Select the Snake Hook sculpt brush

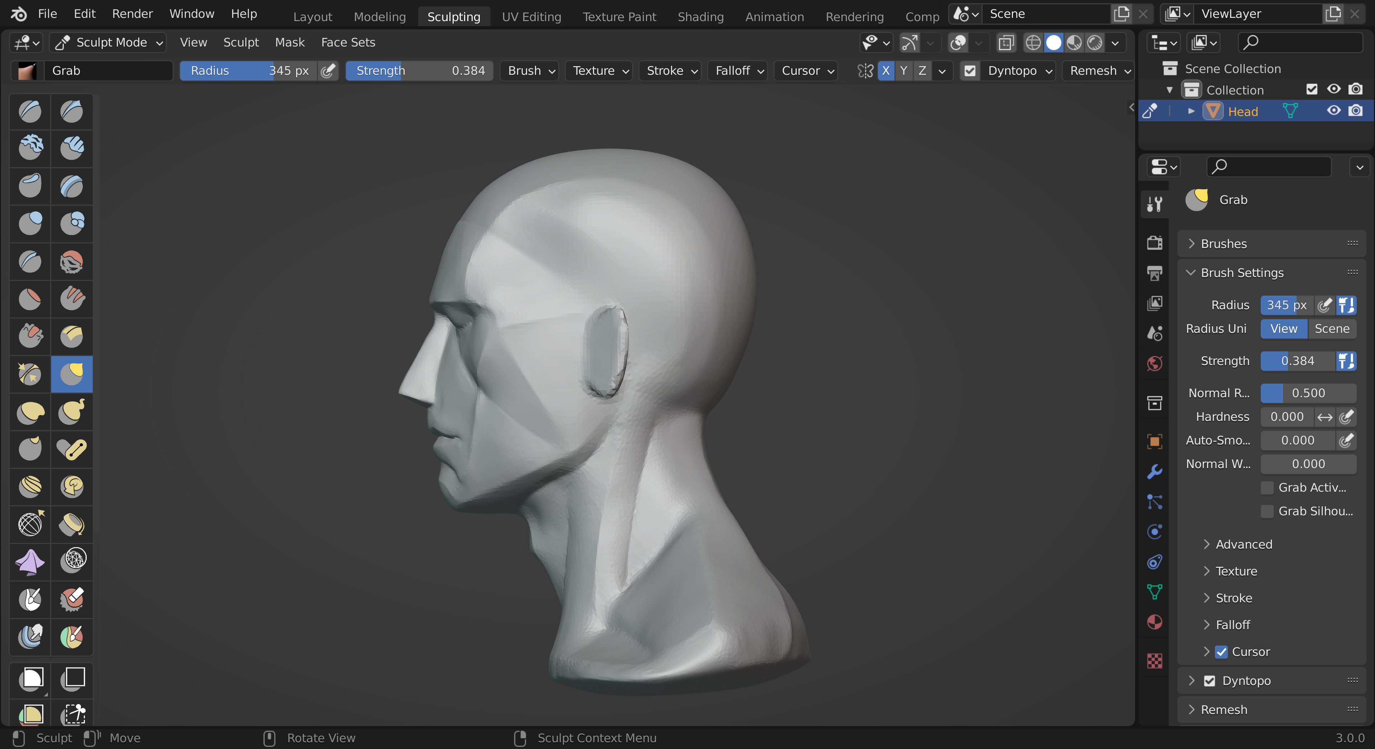[x=72, y=412]
